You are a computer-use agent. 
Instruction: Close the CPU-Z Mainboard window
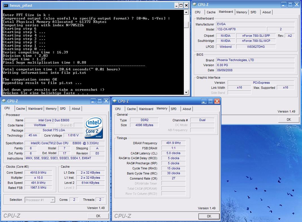coord(297,5)
